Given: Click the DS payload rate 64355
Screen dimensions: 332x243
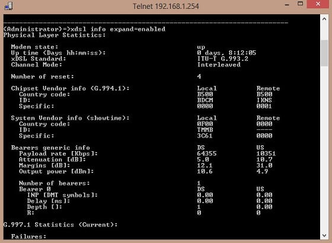Looking at the screenshot, I should click(207, 154).
